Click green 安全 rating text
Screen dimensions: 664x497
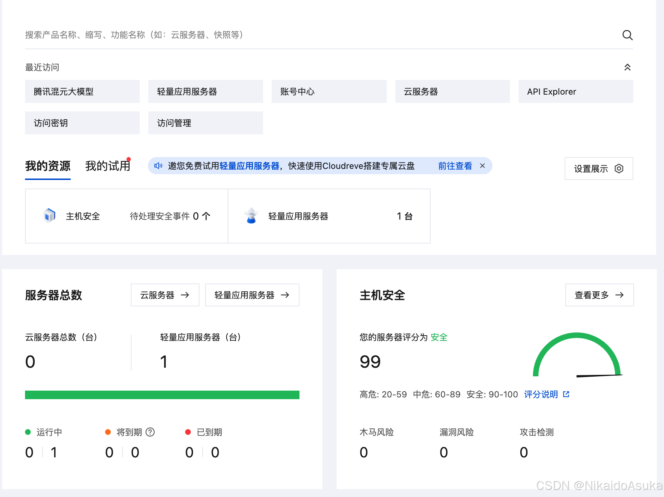pos(439,337)
